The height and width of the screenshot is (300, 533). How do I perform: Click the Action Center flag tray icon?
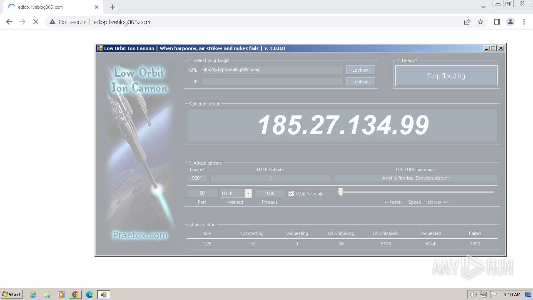(493, 295)
